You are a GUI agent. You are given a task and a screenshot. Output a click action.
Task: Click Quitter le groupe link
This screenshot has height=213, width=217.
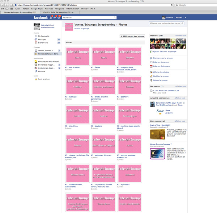click(x=160, y=80)
